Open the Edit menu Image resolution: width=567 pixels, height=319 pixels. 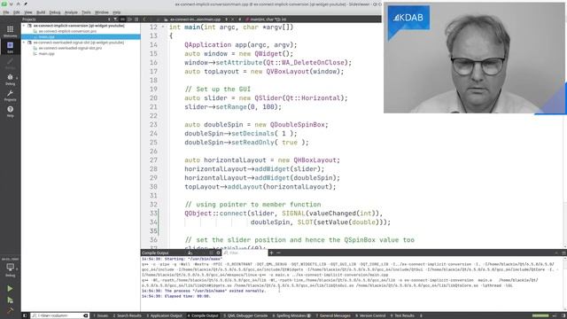pos(17,12)
